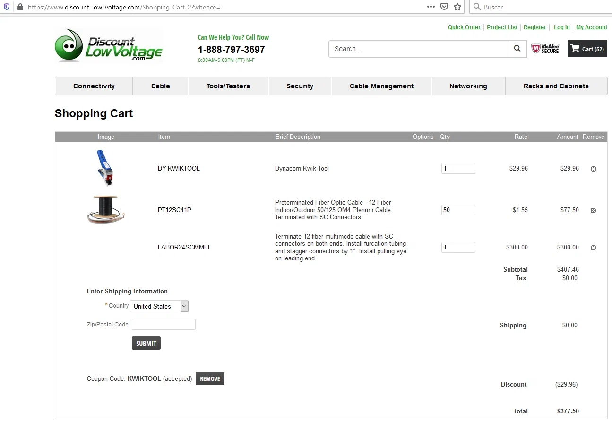Screen dimensions: 612x421
Task: Click the Discount Low Voltage logo
Action: pyautogui.click(x=109, y=46)
